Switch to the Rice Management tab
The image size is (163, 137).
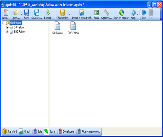coord(88,131)
